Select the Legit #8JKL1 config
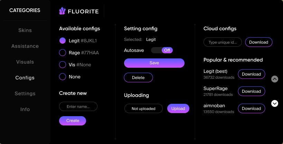Screen dimensions: 283x144 point(63,41)
